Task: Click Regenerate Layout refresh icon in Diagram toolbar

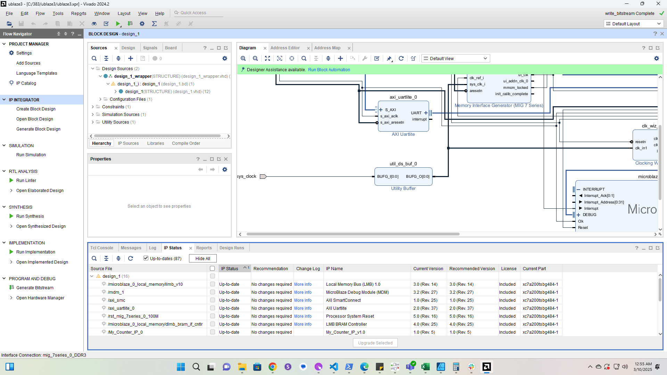Action: tap(401, 58)
